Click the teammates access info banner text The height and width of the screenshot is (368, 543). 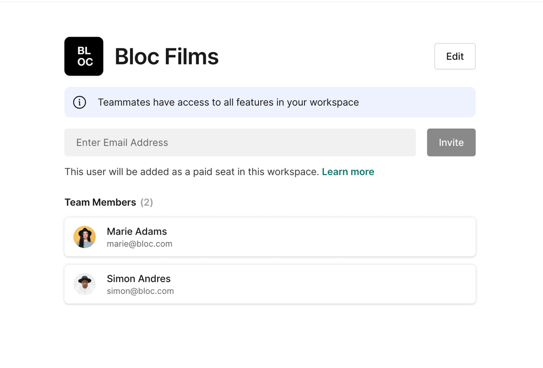[x=228, y=102]
